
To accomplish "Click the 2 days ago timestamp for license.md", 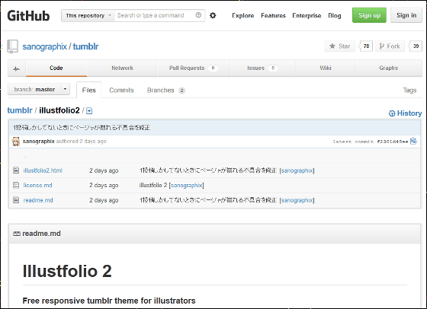I will tap(104, 186).
